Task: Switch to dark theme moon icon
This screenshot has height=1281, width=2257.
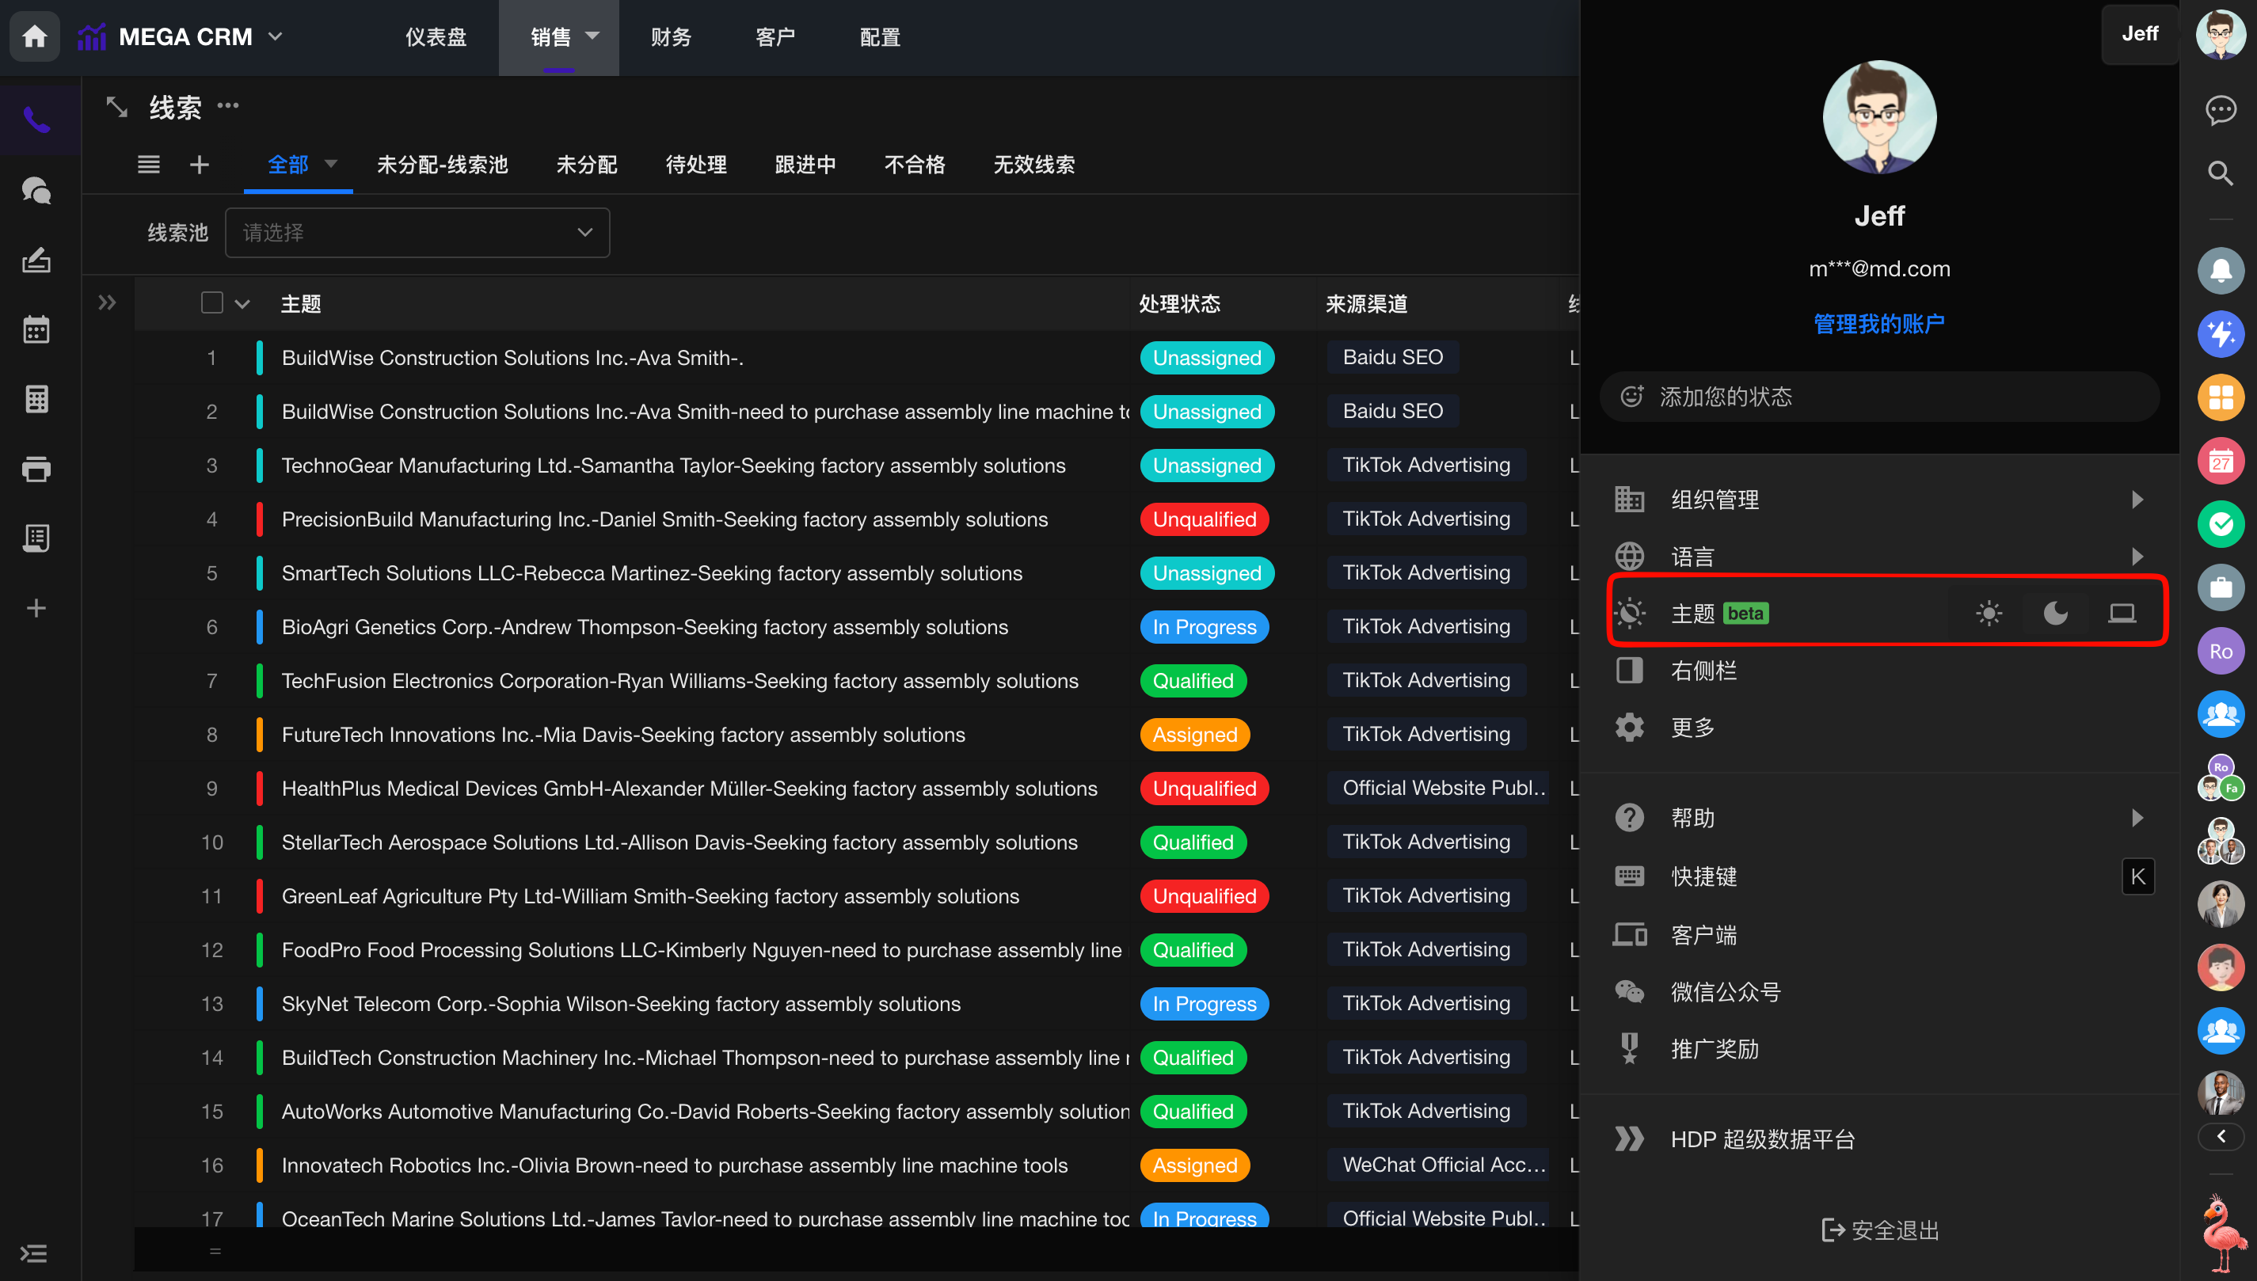Action: point(2056,614)
